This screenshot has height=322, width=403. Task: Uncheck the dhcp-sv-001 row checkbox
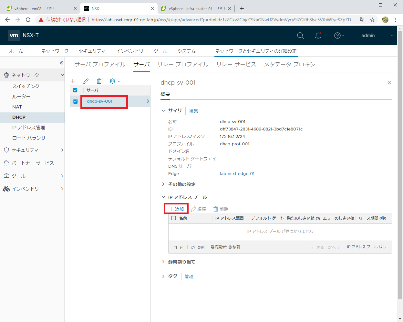click(x=75, y=101)
